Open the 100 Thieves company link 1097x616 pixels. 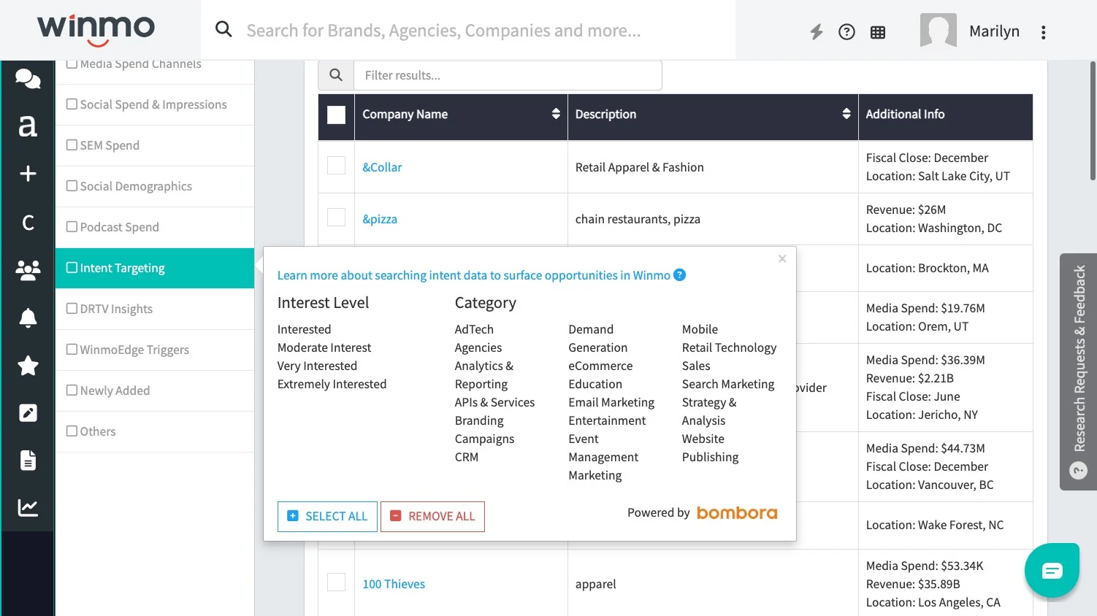(x=394, y=584)
